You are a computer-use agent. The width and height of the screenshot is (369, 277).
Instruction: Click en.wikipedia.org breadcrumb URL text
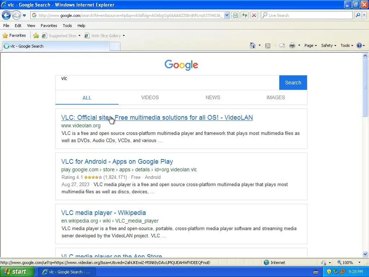[110, 221]
